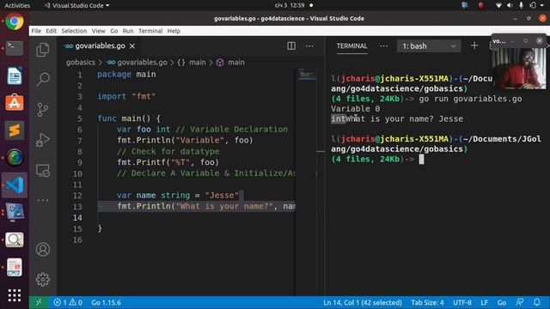Change Tab Size: 4 setting

427,302
